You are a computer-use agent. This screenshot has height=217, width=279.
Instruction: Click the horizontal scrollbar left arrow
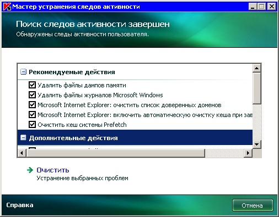coord(22,153)
